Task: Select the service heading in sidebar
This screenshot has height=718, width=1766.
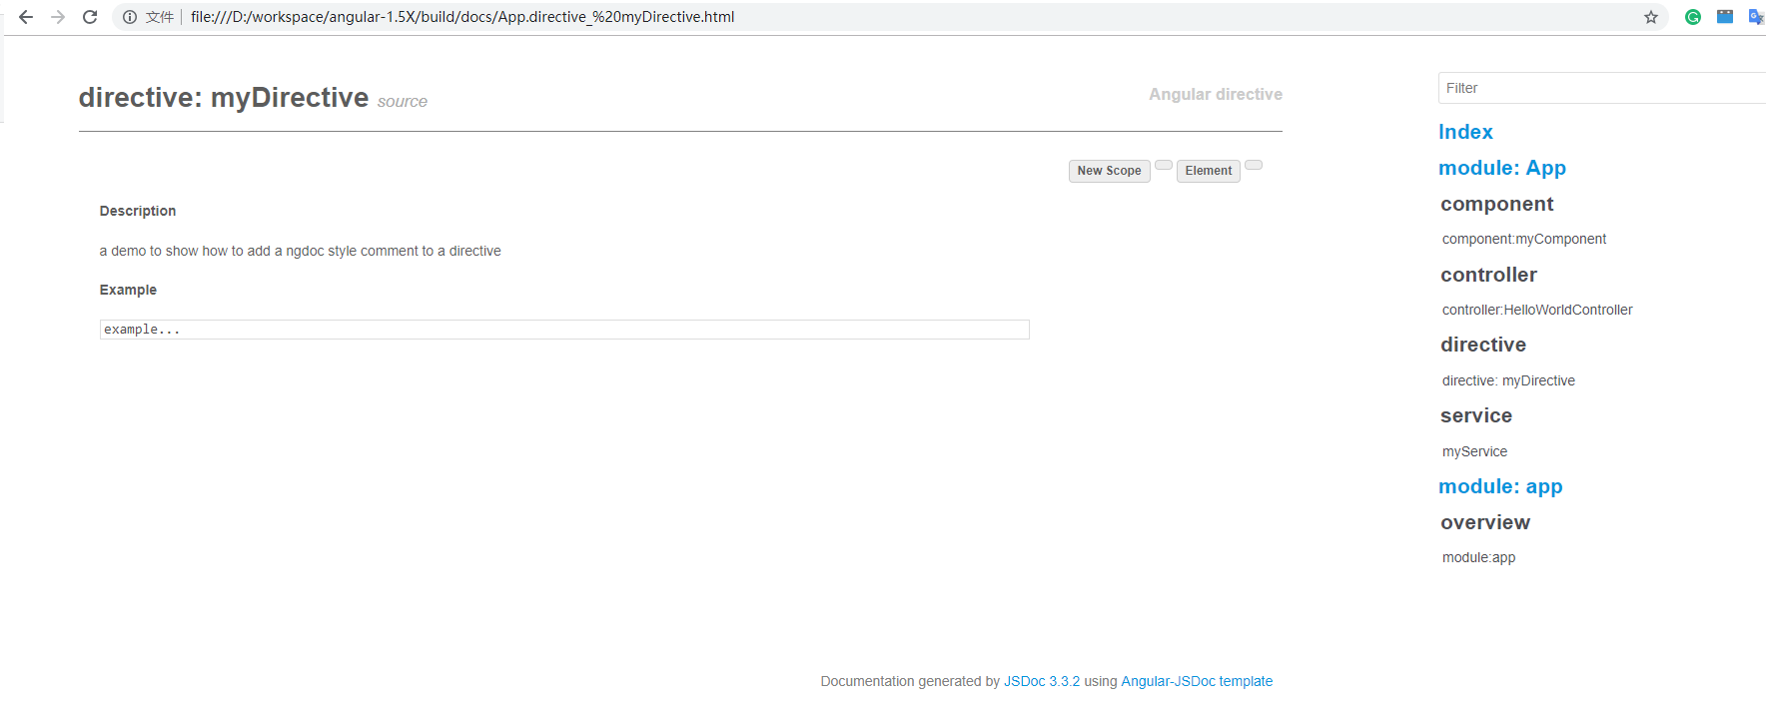Action: [1476, 415]
